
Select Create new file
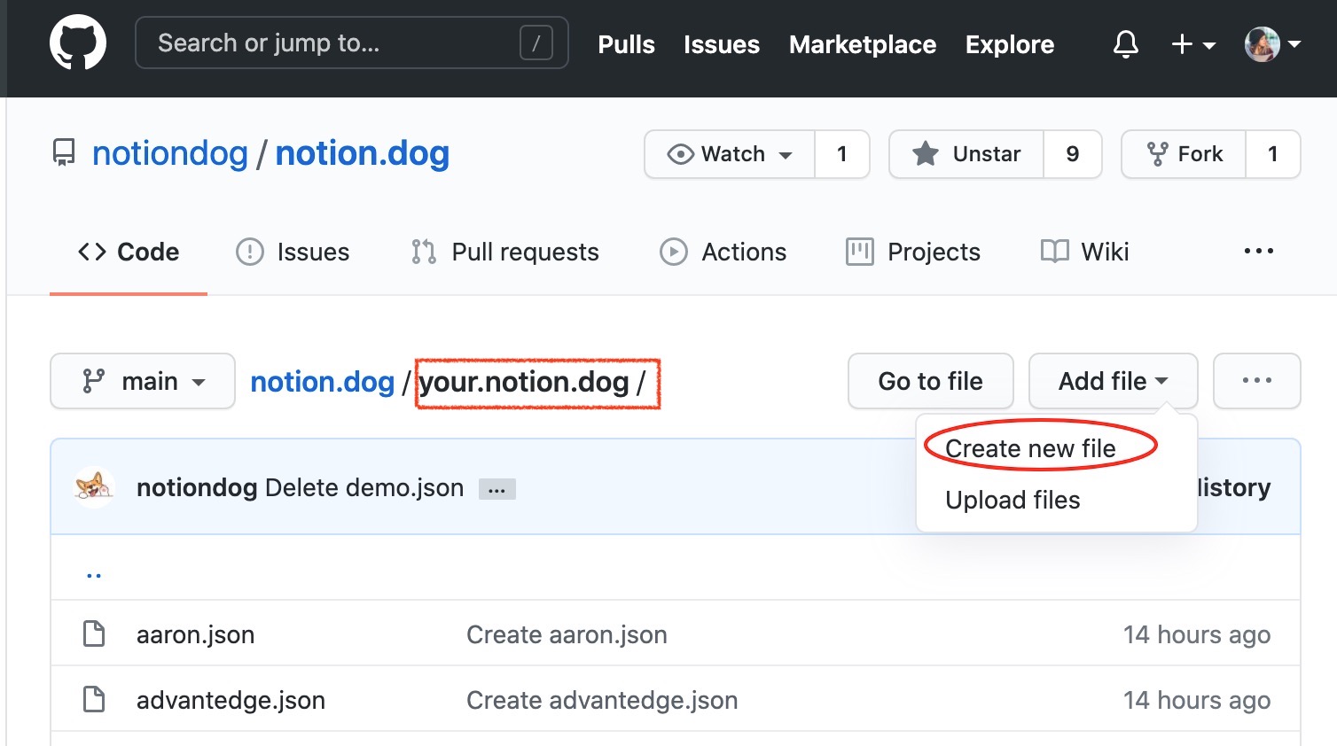pos(1030,448)
